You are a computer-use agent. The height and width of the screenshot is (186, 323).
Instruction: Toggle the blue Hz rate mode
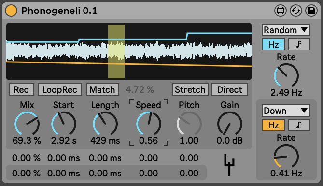[x=273, y=44]
